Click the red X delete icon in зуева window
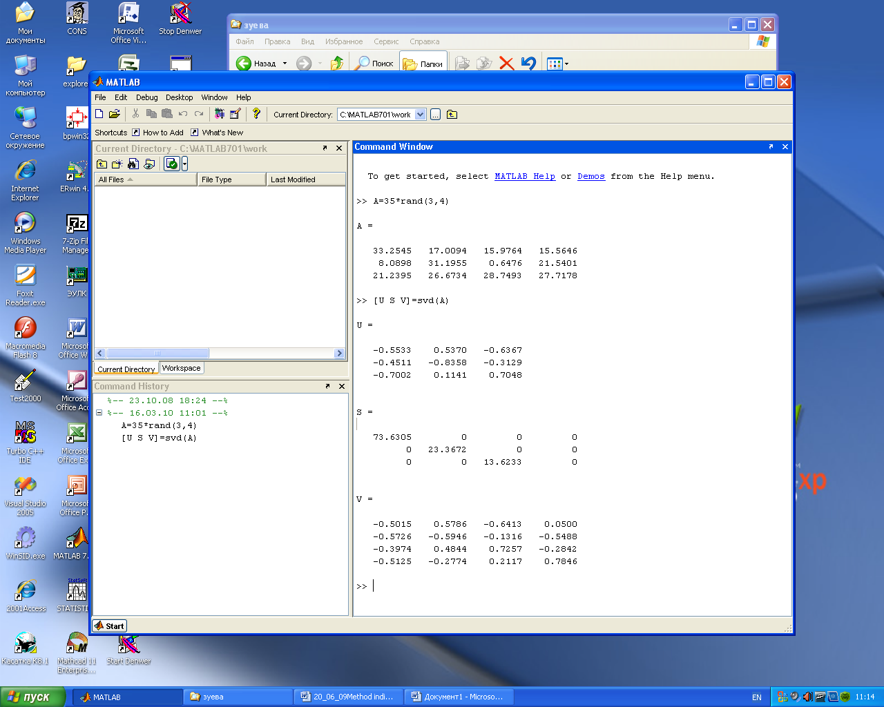Screen dimensions: 884x707 [506, 64]
